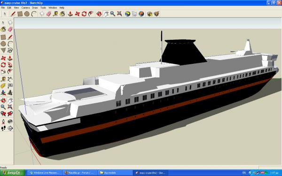Choose the Circle tool in top toolbar

[x=27, y=14]
